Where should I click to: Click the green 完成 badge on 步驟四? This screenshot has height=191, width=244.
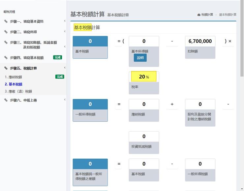(x=58, y=57)
